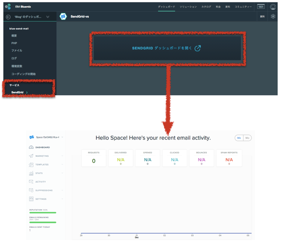Open the コミュニティー top menu item
This screenshot has width=281, height=243.
click(243, 7)
